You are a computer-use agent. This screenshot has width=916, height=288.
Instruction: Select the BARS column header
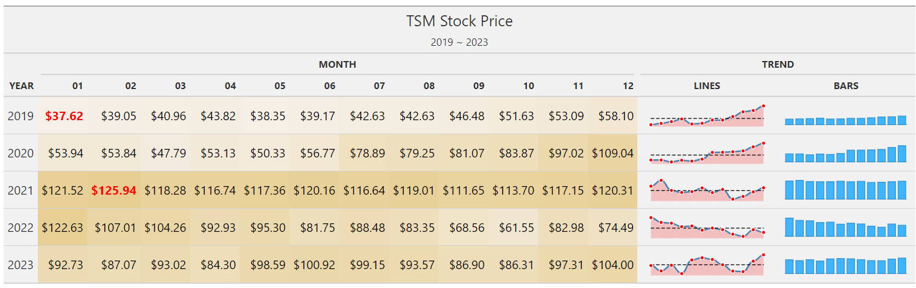pos(846,86)
